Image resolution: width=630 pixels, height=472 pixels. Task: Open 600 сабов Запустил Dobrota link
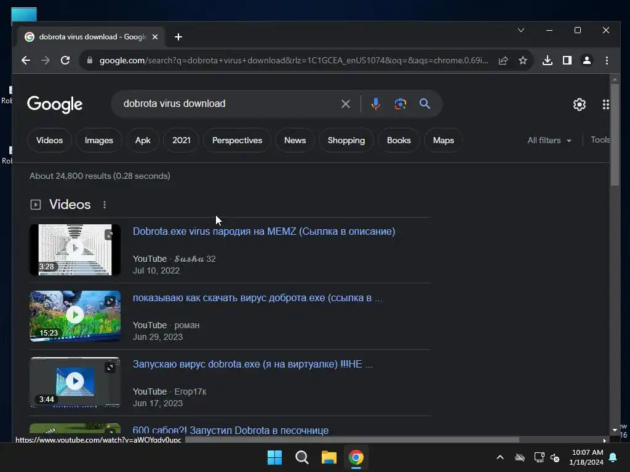click(231, 430)
